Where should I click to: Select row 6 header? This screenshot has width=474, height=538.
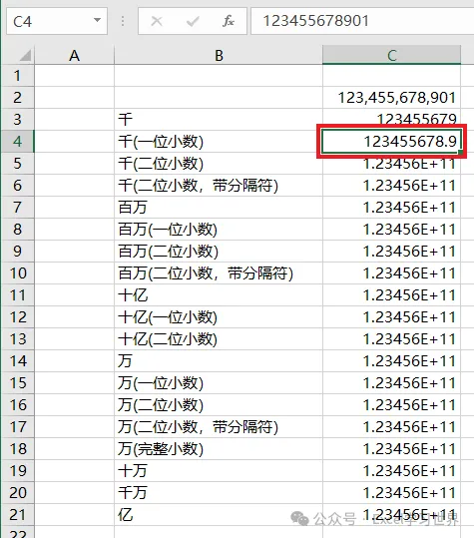click(x=18, y=186)
